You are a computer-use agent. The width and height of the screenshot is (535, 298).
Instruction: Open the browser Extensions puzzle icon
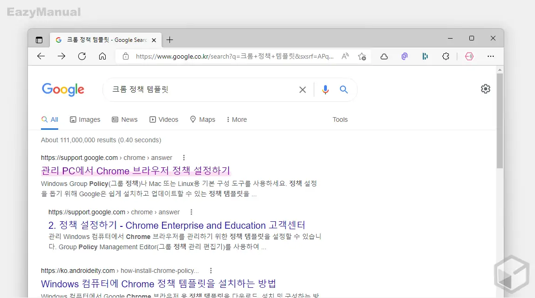pos(446,56)
